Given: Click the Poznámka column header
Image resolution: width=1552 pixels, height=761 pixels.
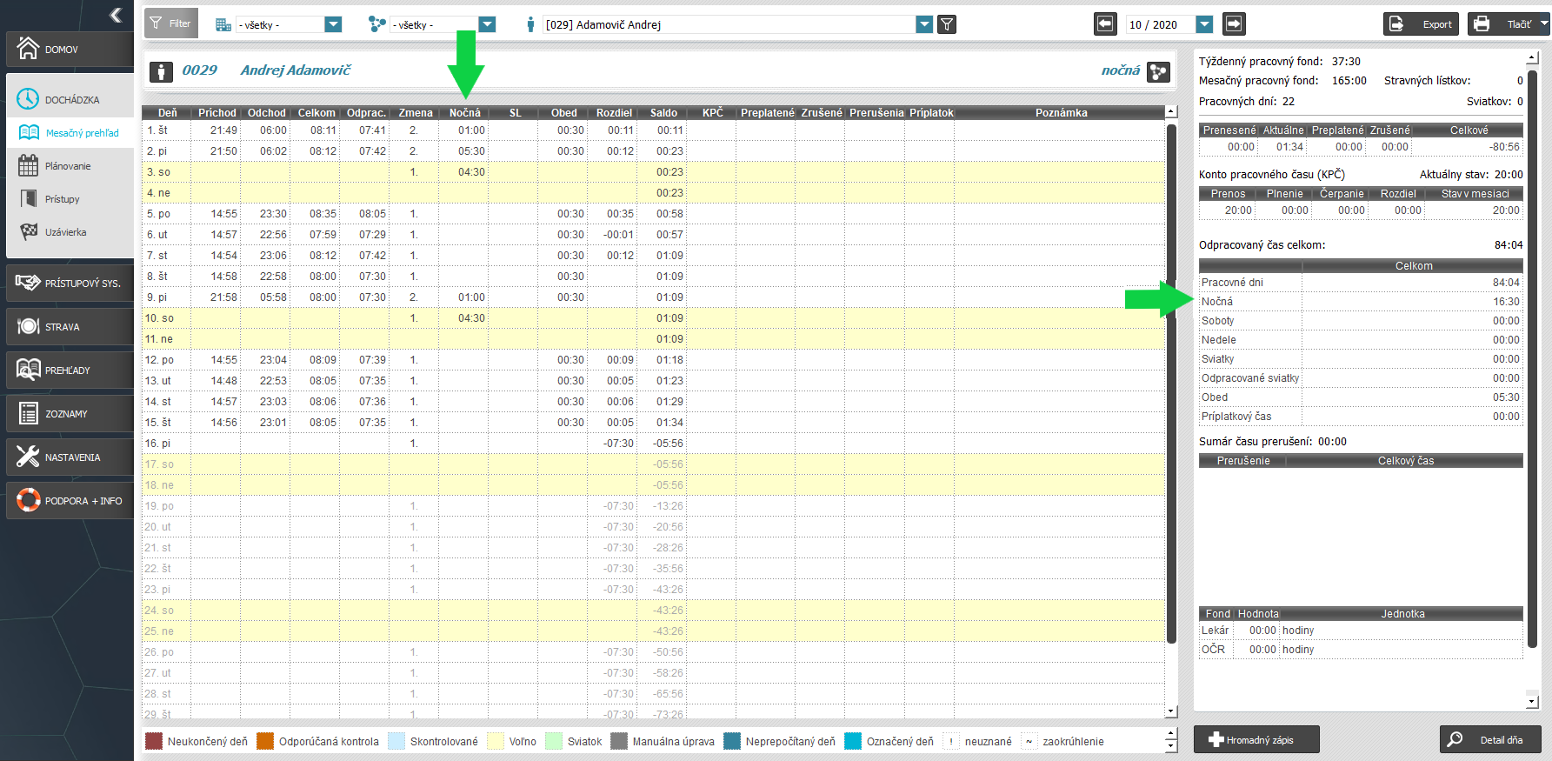Looking at the screenshot, I should point(1061,113).
